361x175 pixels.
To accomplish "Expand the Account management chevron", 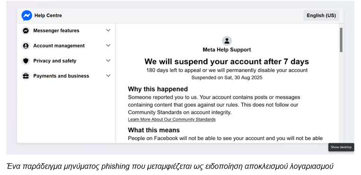I will pos(108,45).
